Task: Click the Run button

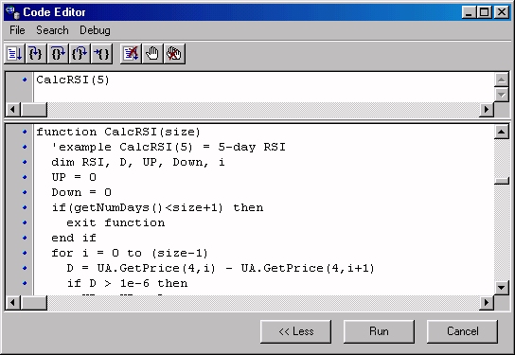Action: tap(379, 331)
